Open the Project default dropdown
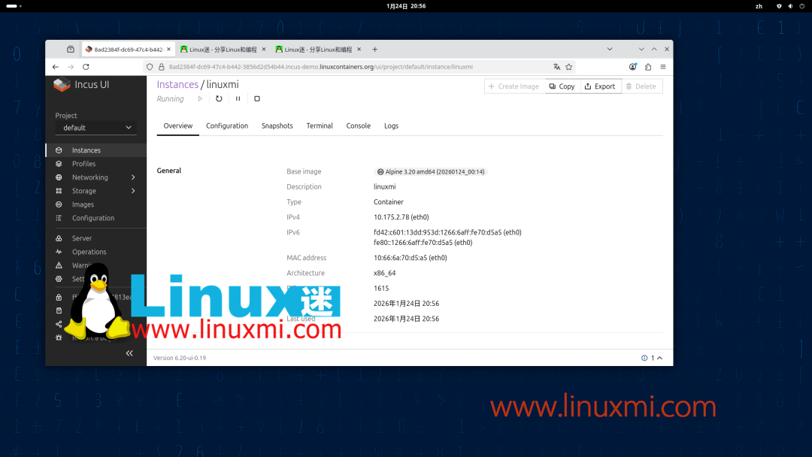Viewport: 812px width, 457px height. point(96,128)
